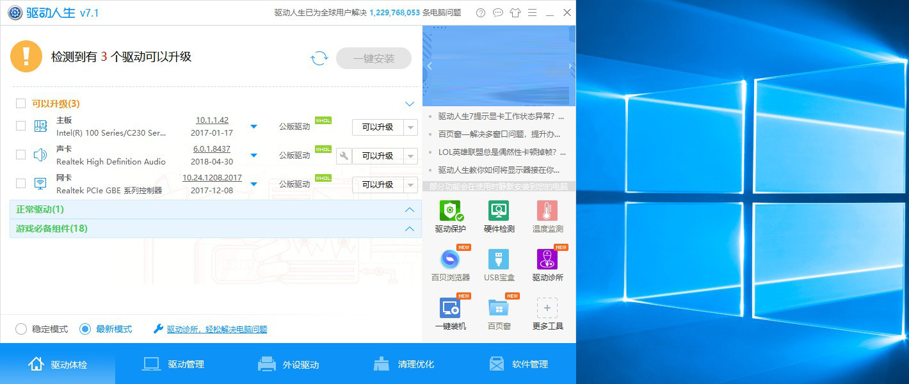Start the 百贝浏览器 browser
Image resolution: width=909 pixels, height=384 pixels.
point(450,262)
